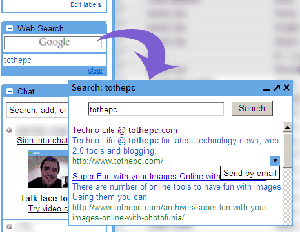Click the Google web search box
This screenshot has height=232, width=300.
tap(53, 43)
